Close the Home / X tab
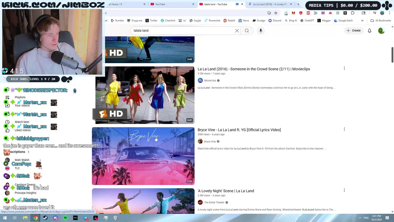The width and height of the screenshot is (394, 222). (145, 4)
